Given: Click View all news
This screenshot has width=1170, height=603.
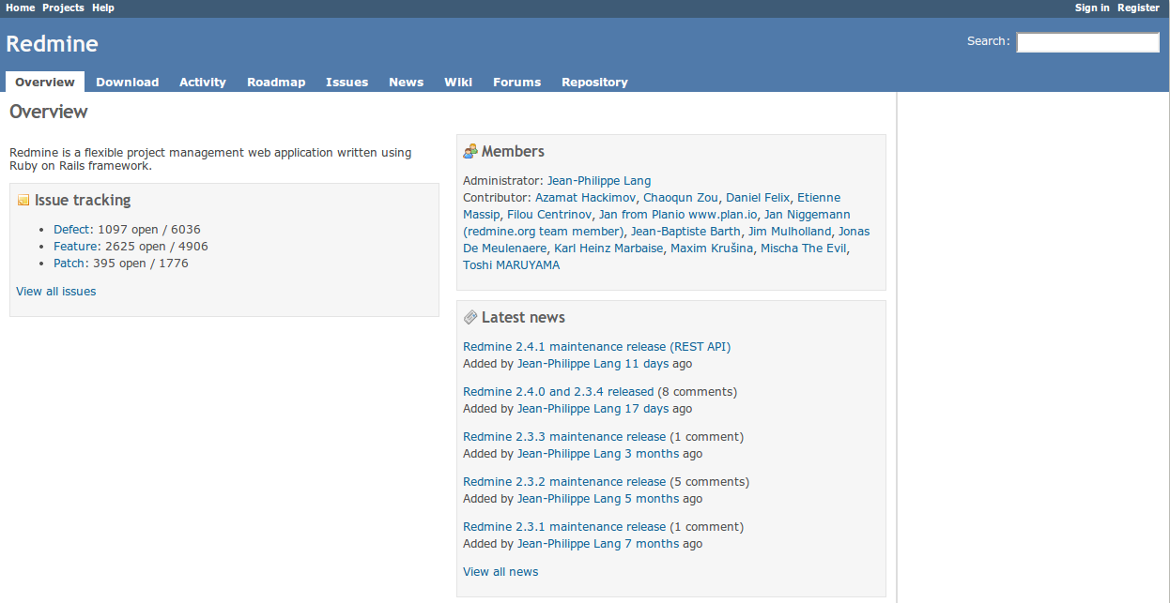Looking at the screenshot, I should pyautogui.click(x=500, y=572).
